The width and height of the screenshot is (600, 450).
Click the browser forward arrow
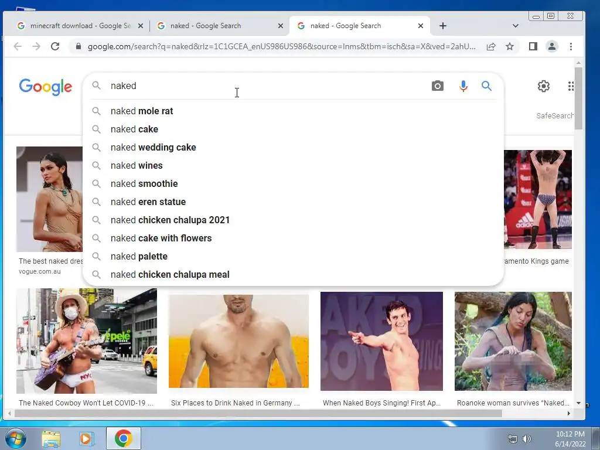[x=36, y=46]
